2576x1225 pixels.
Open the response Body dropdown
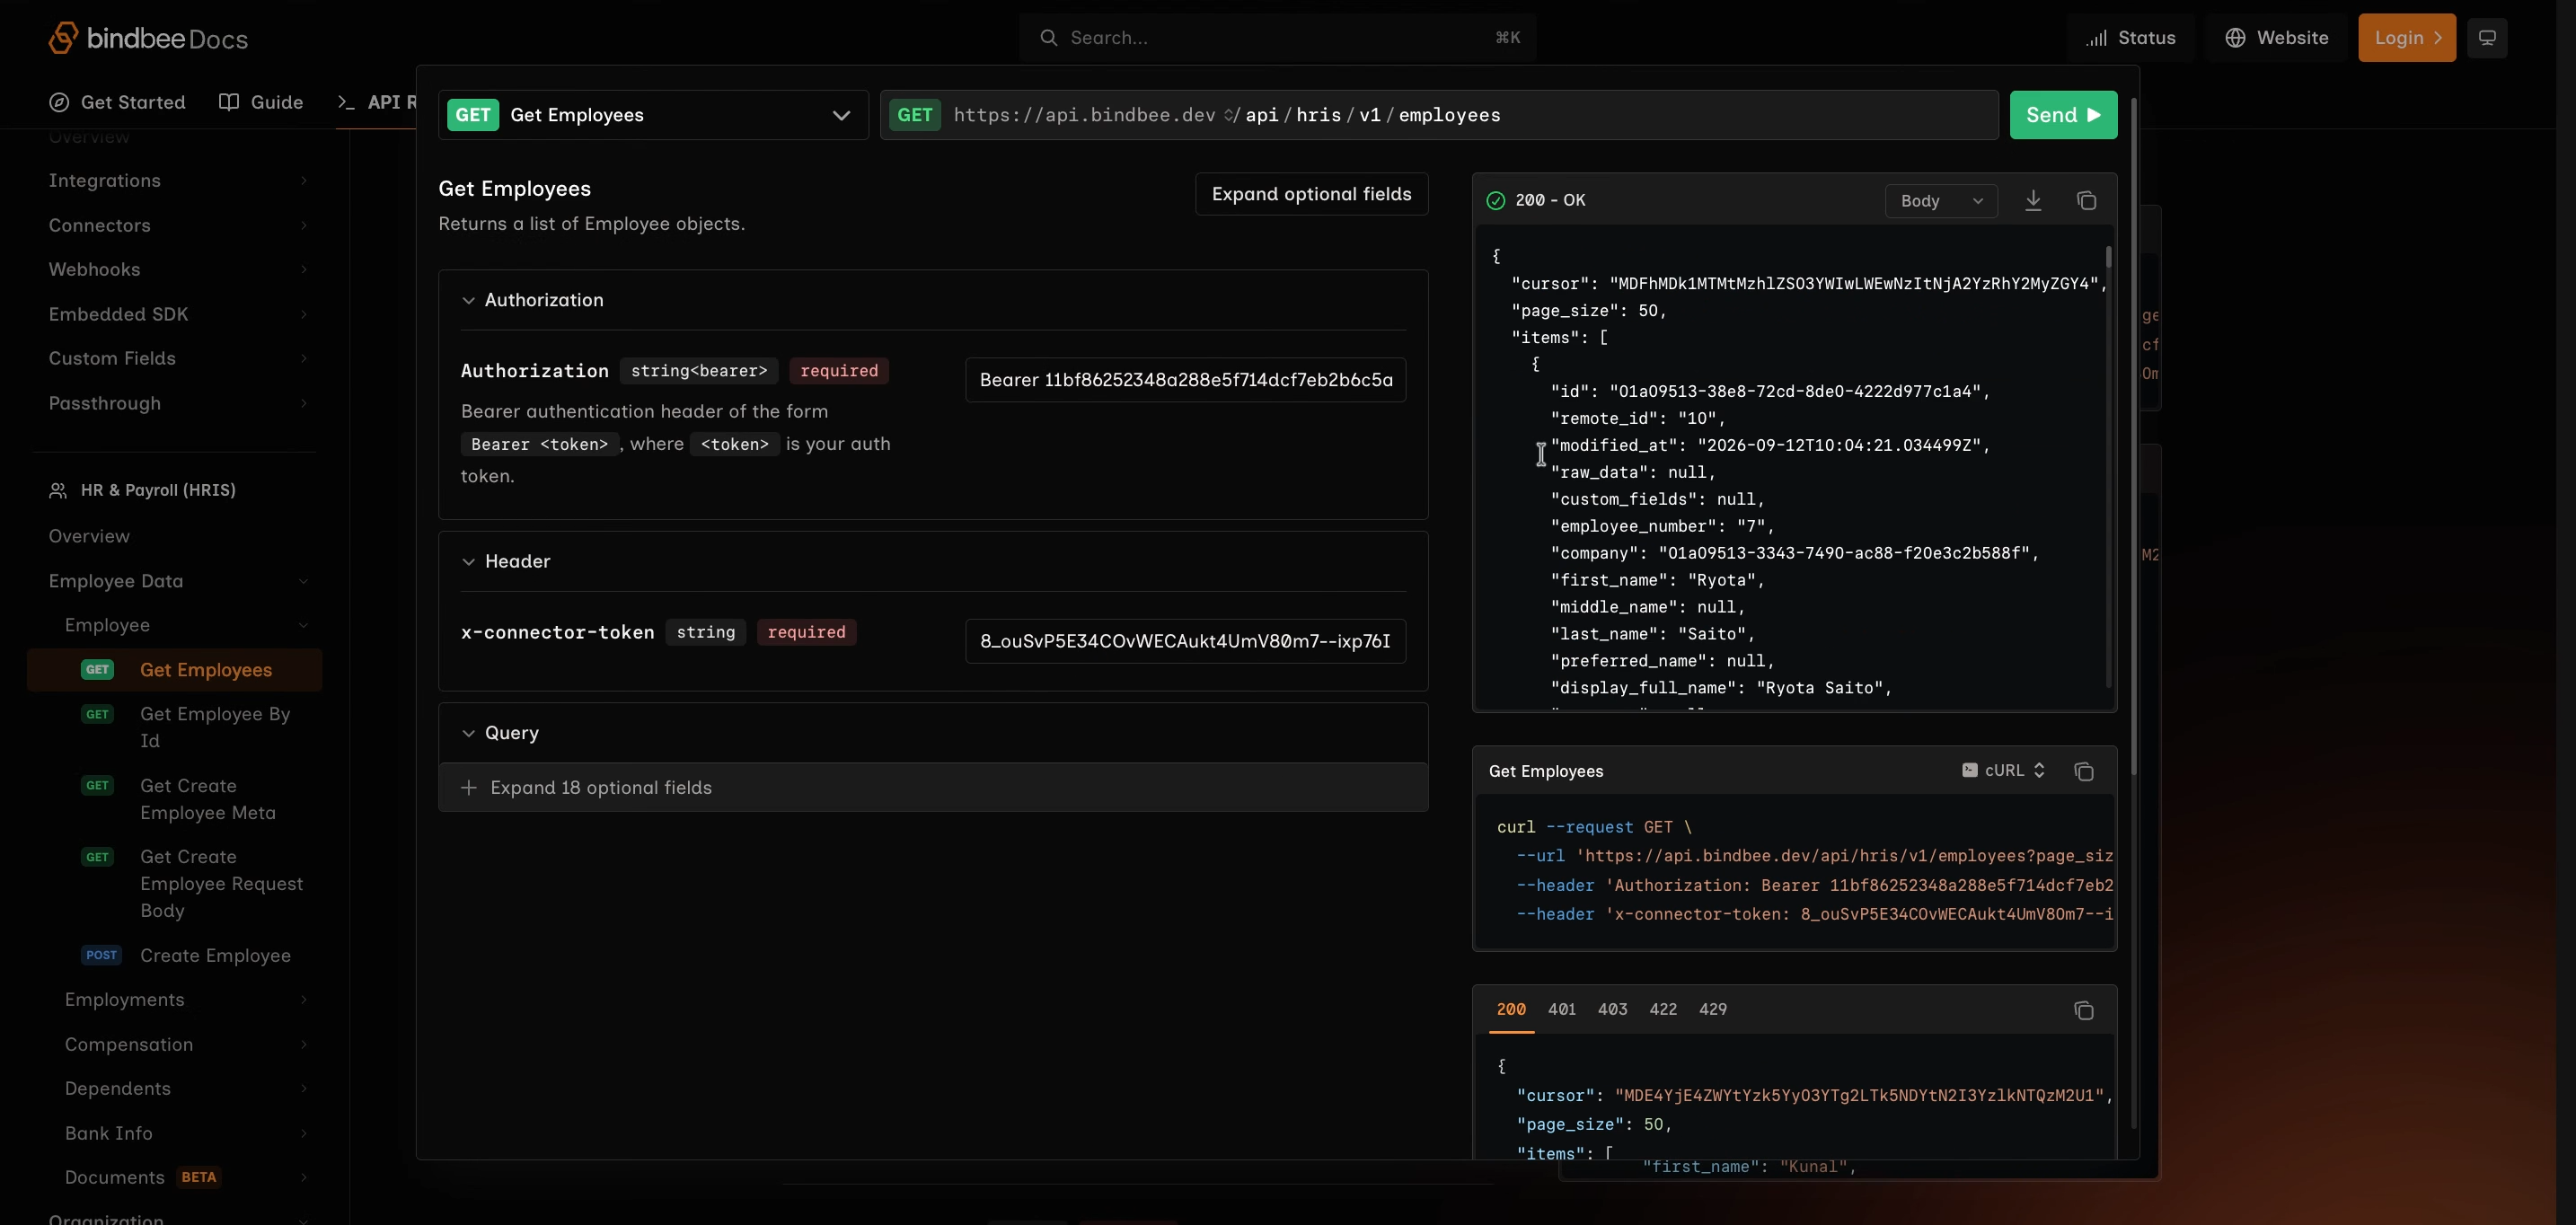click(1941, 201)
